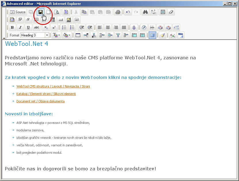Click the Insert numbered list icon
This screenshot has height=181, width=239.
coord(64,28)
